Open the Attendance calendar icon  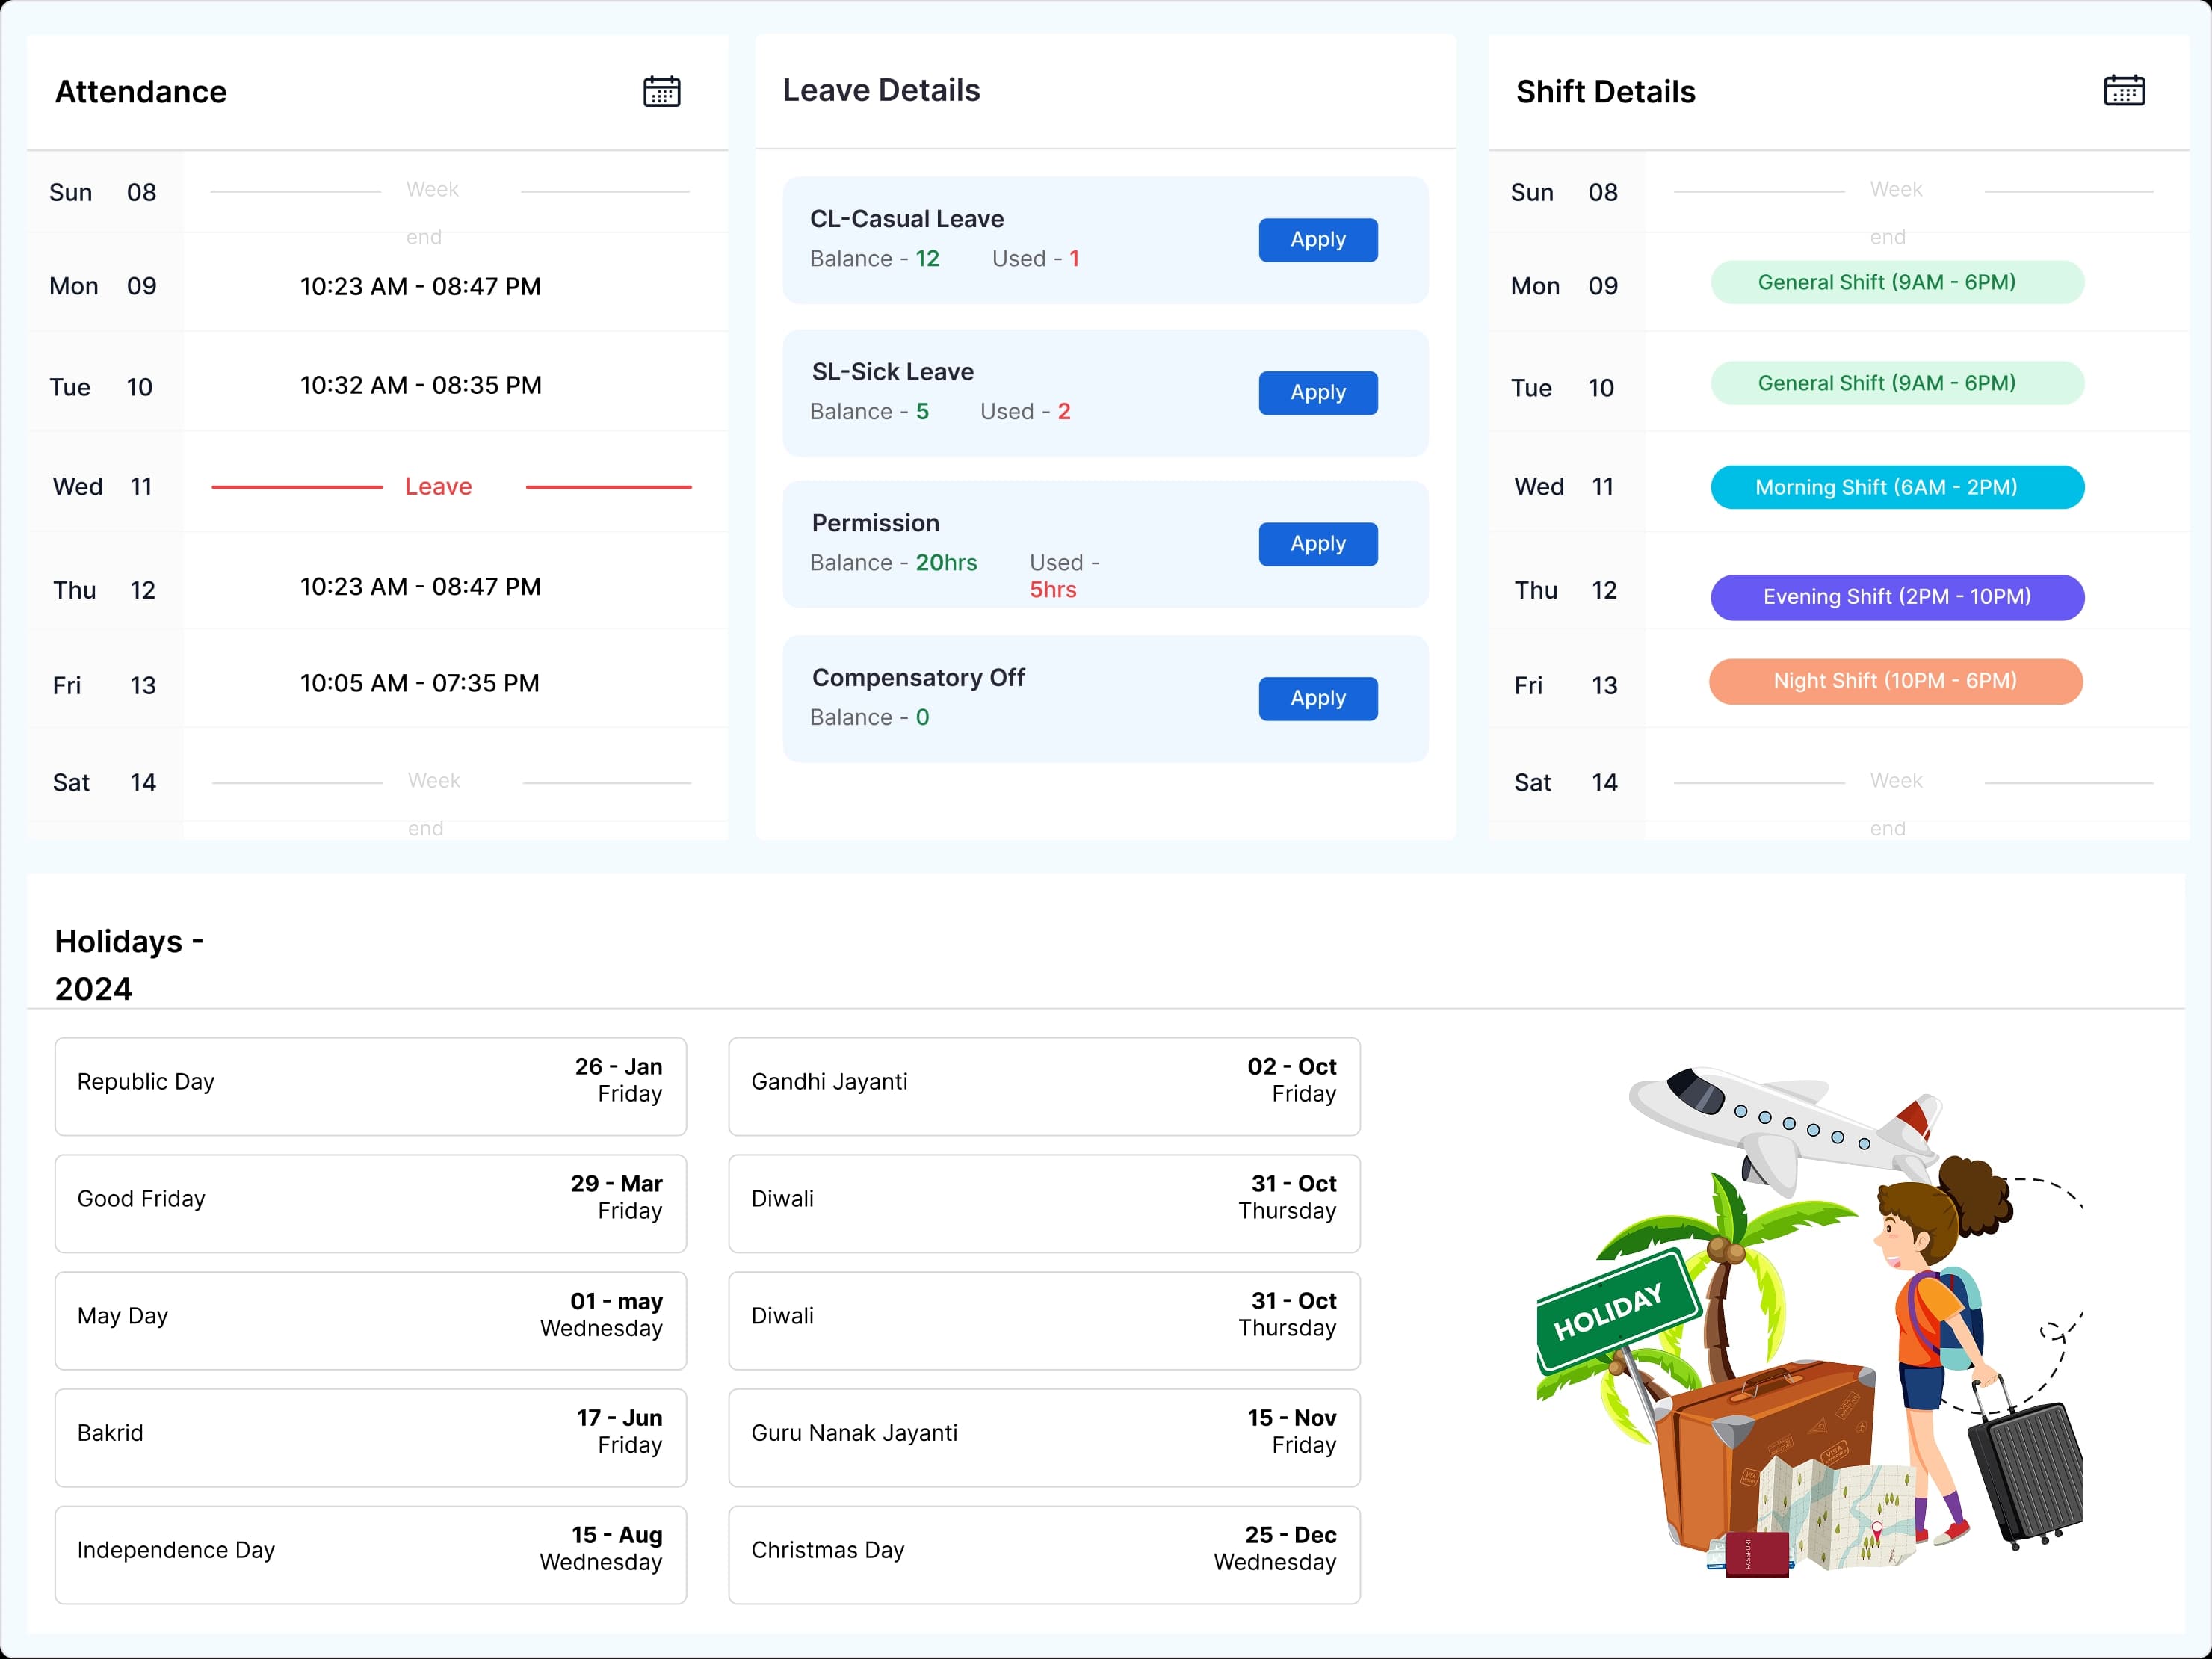661,91
